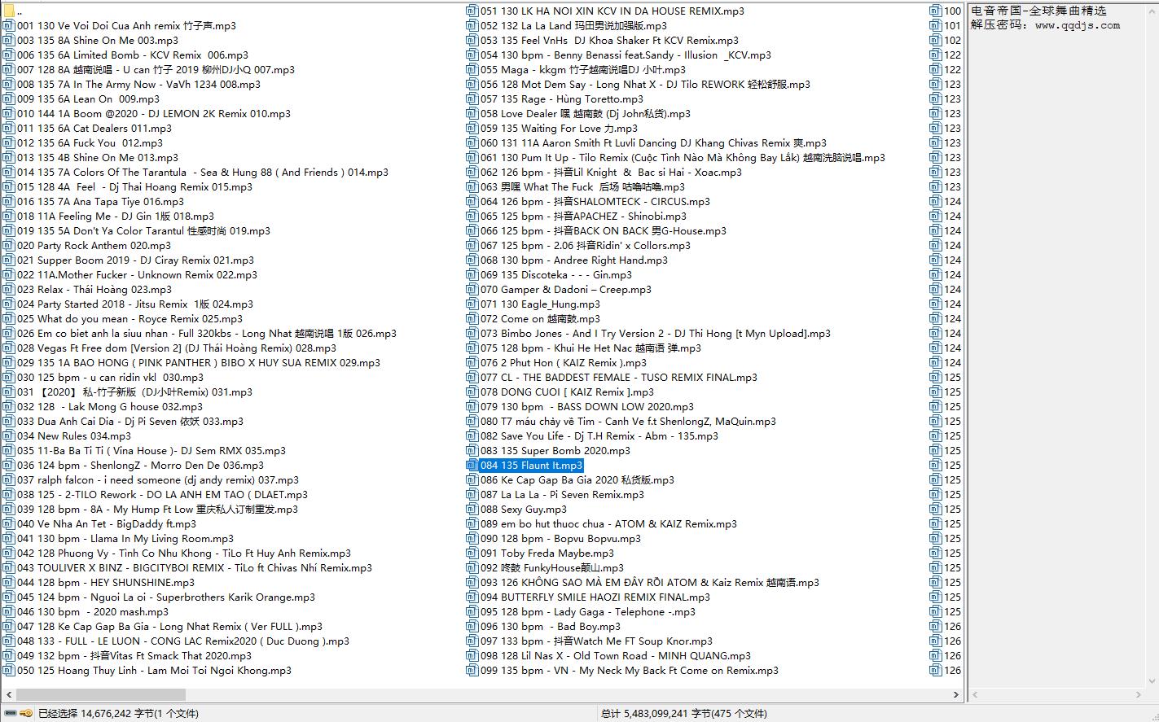1159x722 pixels.
Task: Click icon of '034 New Rules 034.mp3'
Action: tap(9, 436)
